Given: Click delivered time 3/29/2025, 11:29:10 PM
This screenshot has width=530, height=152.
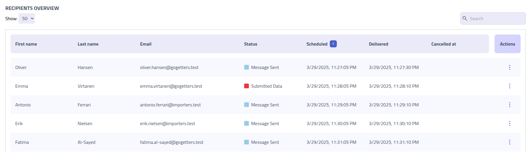Looking at the screenshot, I should [394, 105].
